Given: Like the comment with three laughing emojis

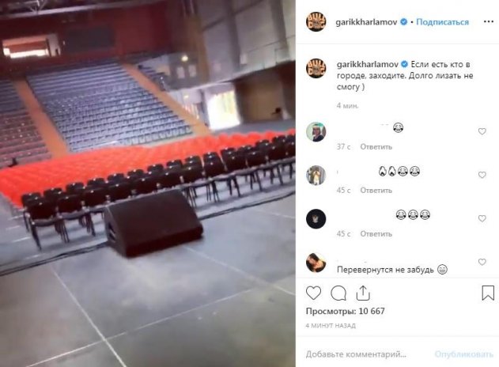Looking at the screenshot, I should (482, 218).
